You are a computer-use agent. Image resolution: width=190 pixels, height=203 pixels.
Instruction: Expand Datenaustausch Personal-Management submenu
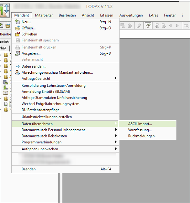(x=66, y=130)
